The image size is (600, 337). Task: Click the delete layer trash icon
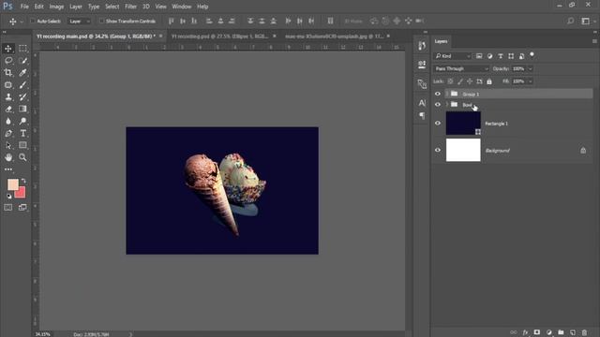[584, 332]
